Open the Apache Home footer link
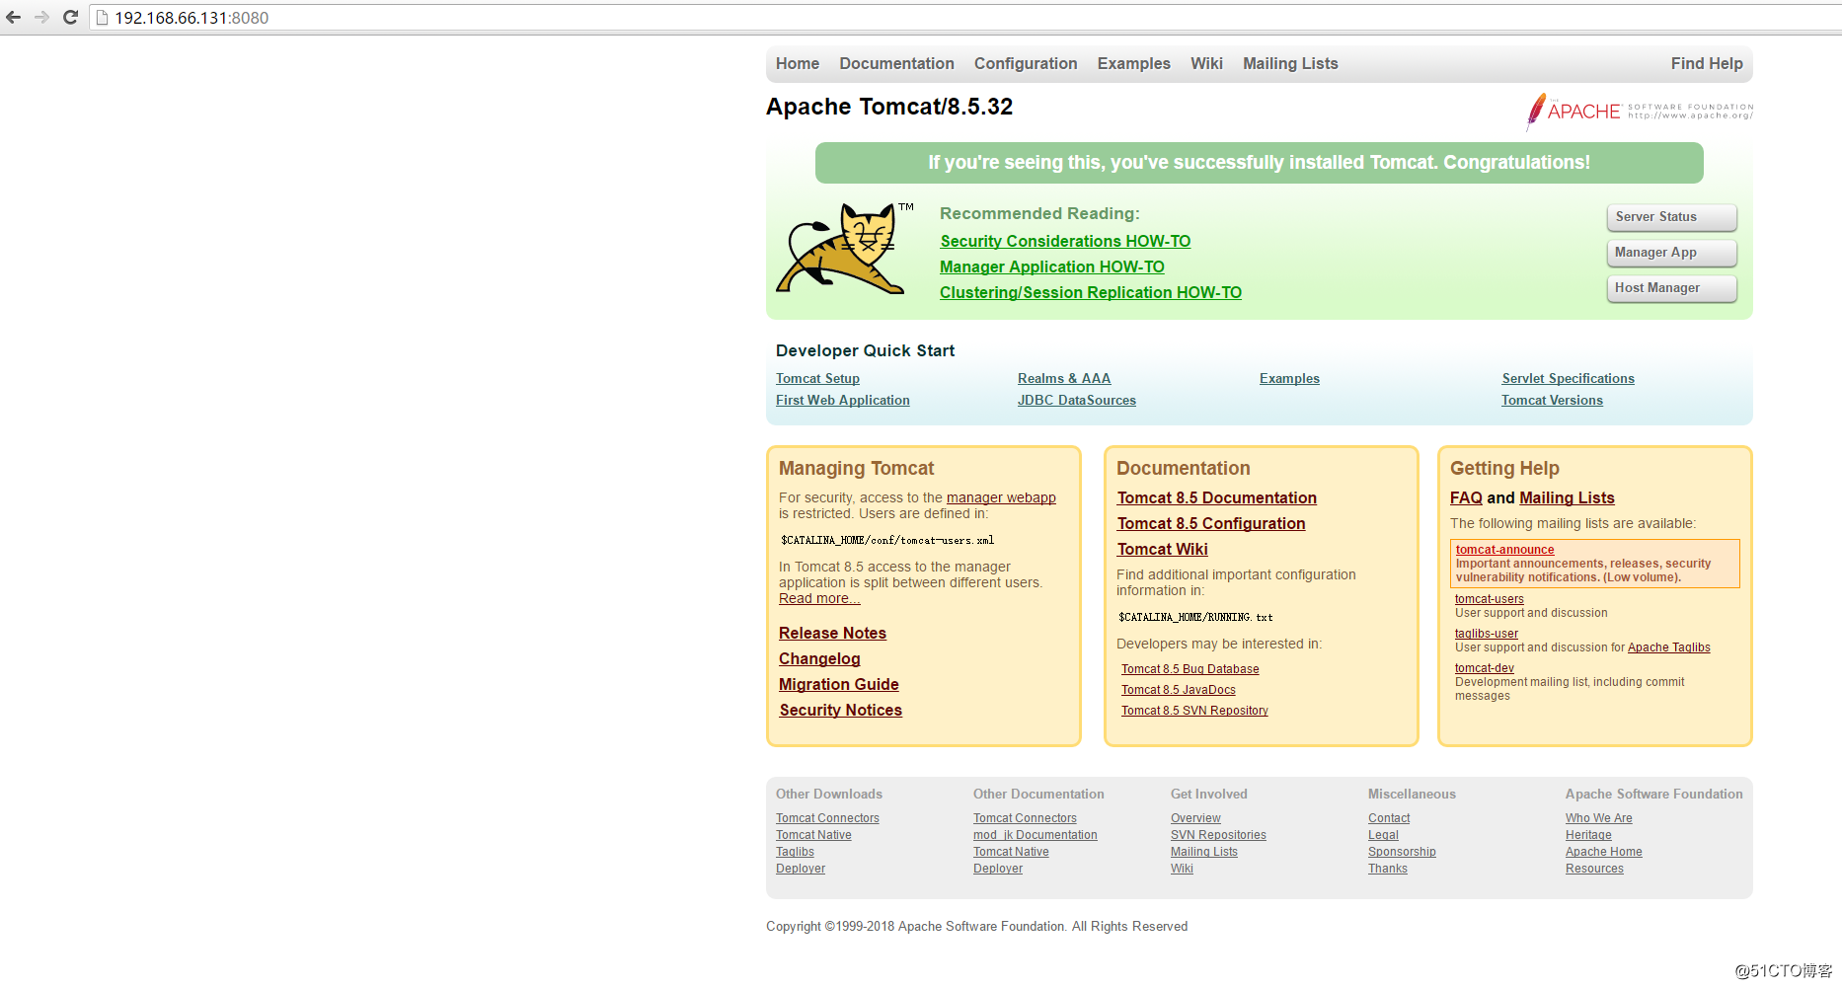 tap(1604, 852)
